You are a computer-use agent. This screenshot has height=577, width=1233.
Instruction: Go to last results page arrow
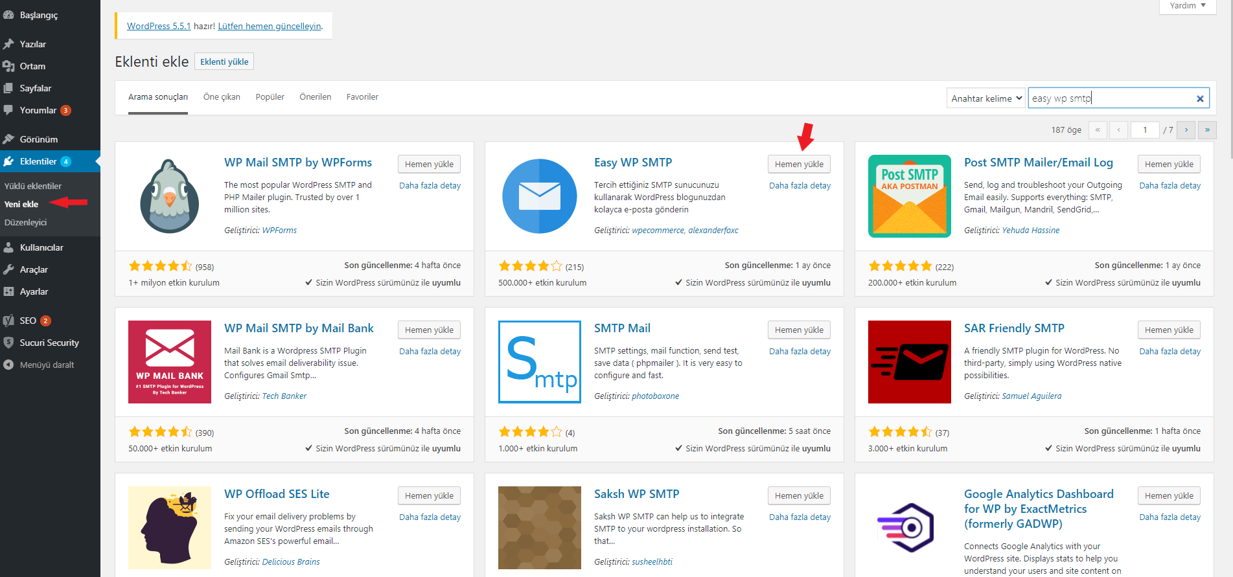(x=1207, y=130)
